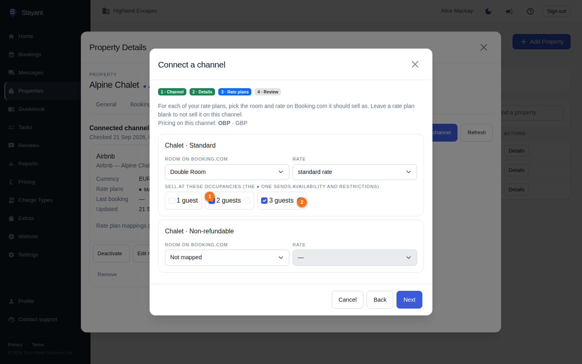Tick the 1 guest occupancy checkbox

(172, 201)
